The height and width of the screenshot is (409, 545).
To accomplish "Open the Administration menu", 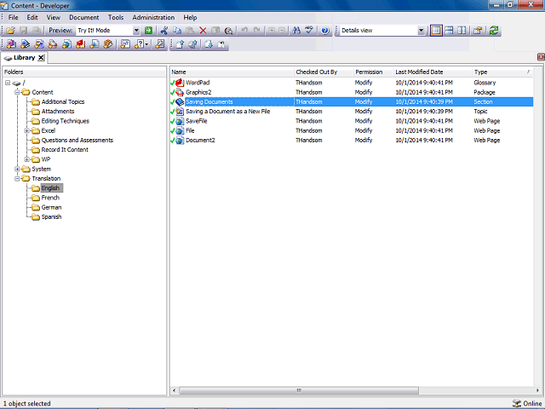I will (x=153, y=17).
